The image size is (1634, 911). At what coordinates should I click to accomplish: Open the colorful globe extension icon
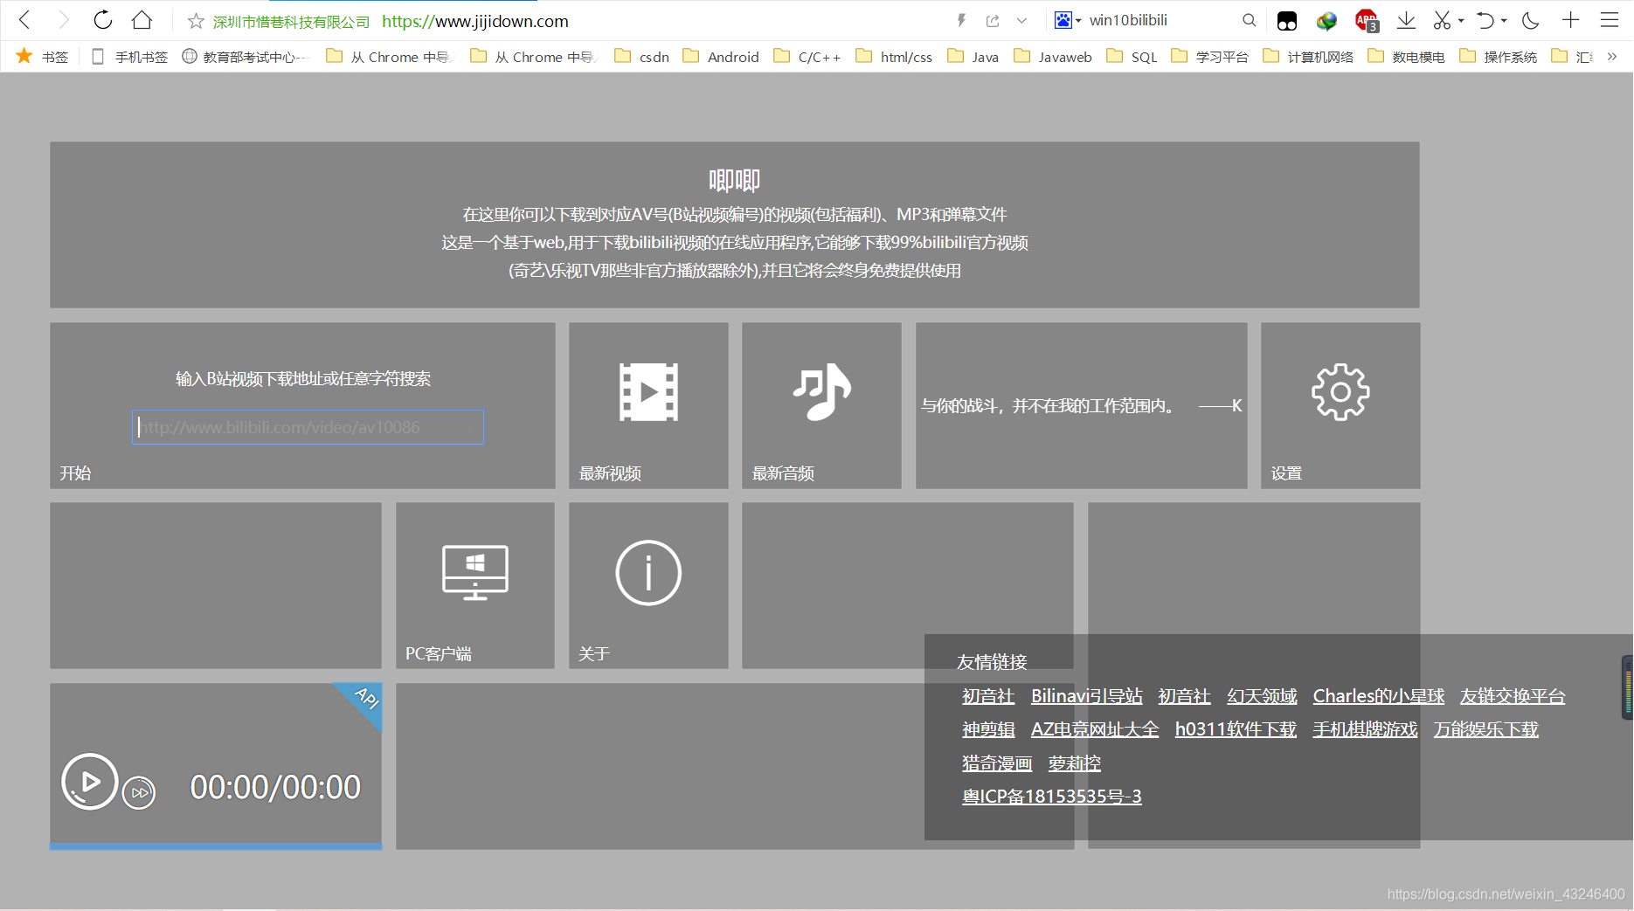[x=1326, y=21]
